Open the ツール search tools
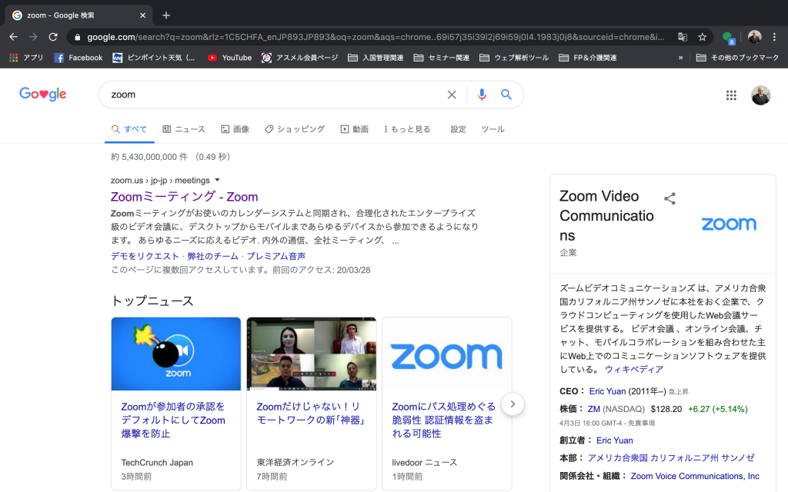This screenshot has height=492, width=788. click(x=492, y=129)
